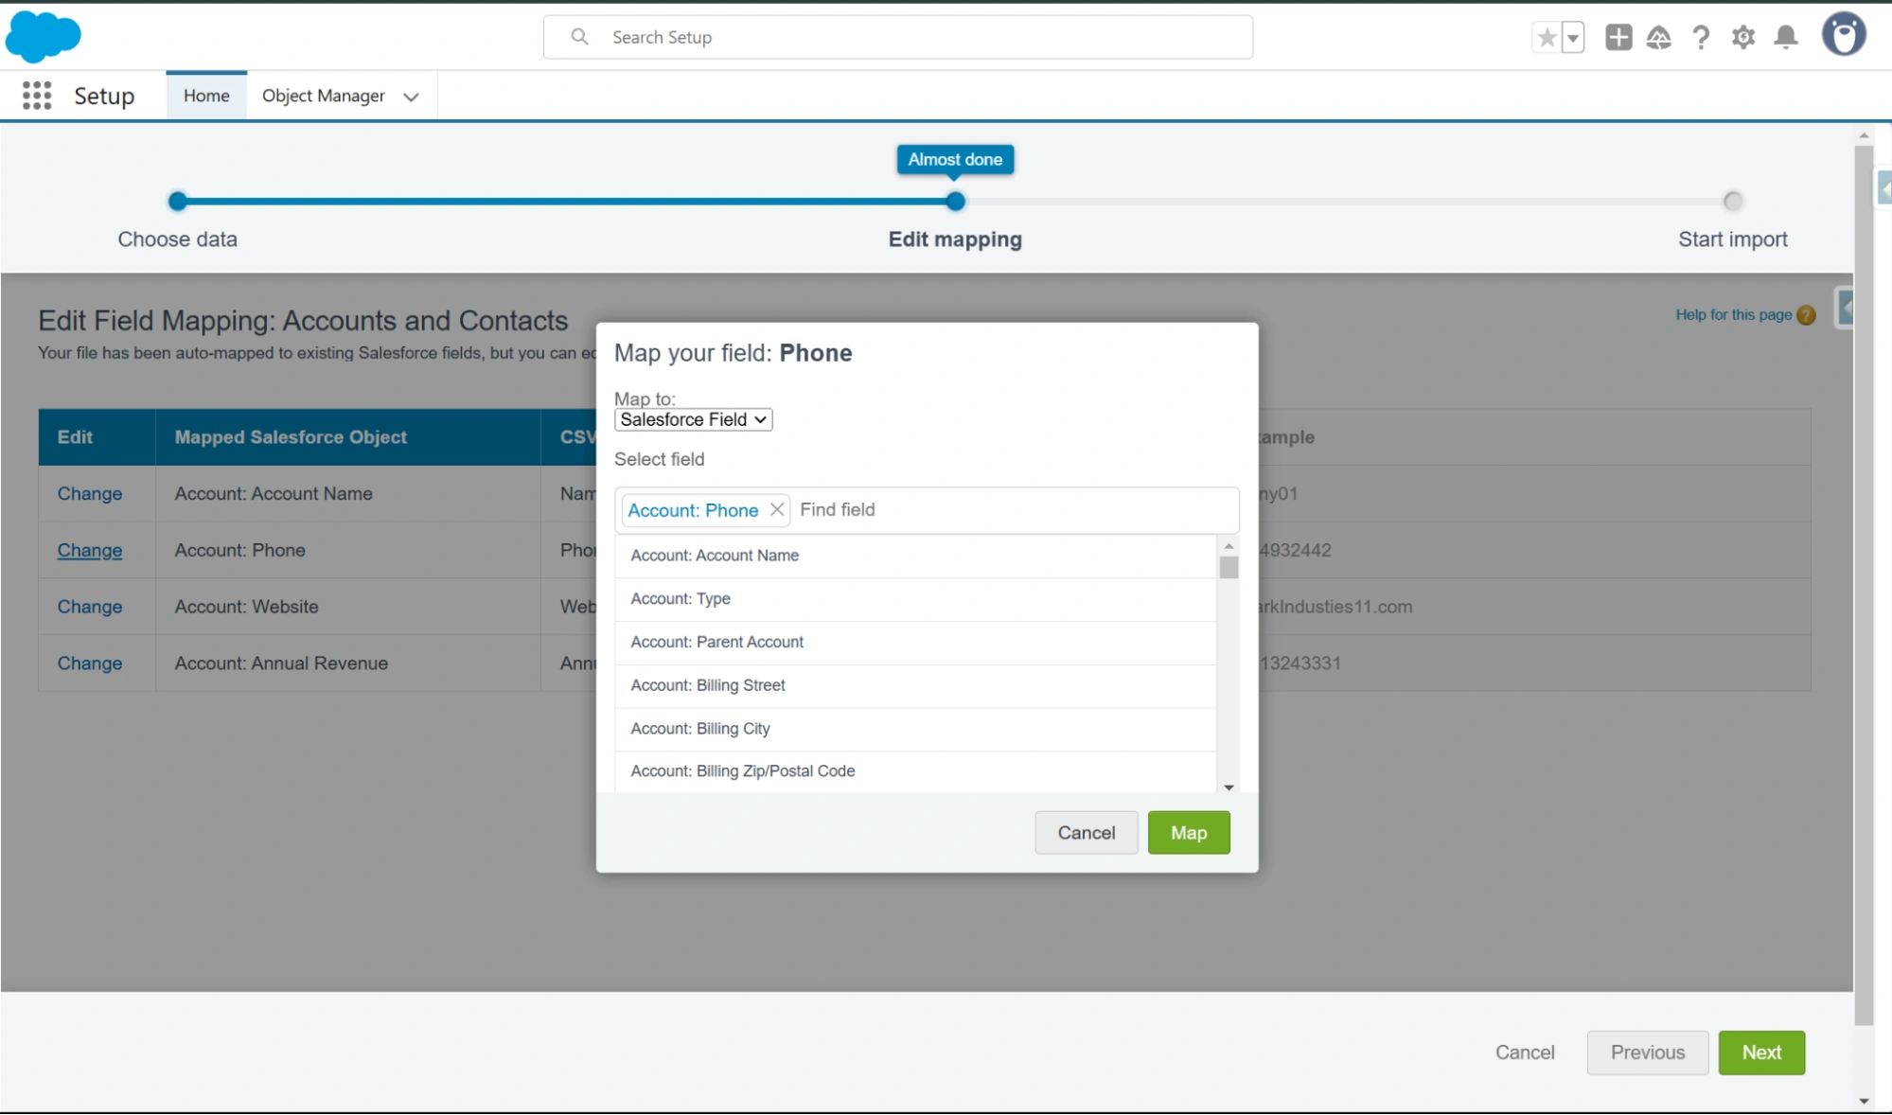This screenshot has height=1115, width=1892.
Task: Click the favorites star icon
Action: tap(1547, 38)
